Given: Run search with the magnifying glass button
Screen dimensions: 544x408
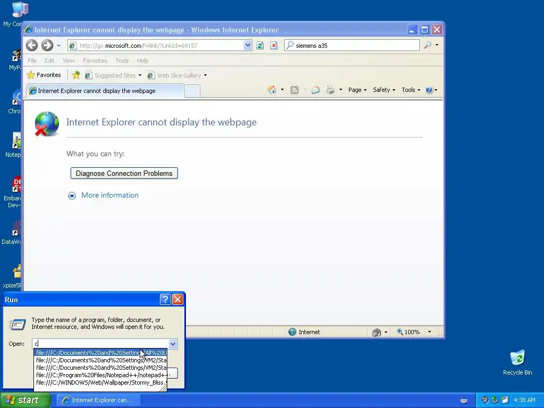Looking at the screenshot, I should click(x=428, y=45).
